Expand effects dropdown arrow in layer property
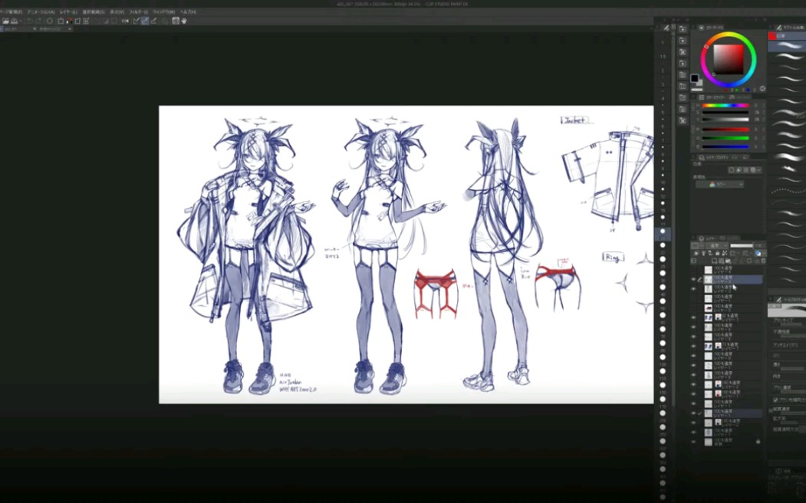 click(x=758, y=170)
